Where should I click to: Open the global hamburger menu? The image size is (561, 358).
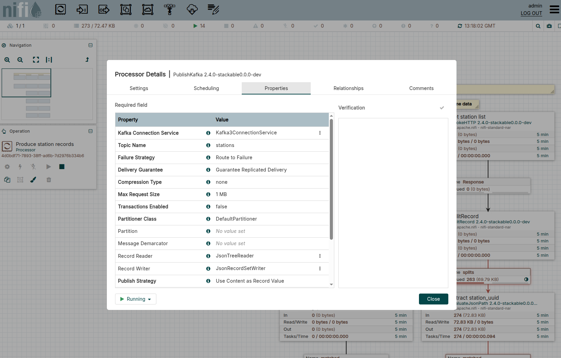(554, 9)
